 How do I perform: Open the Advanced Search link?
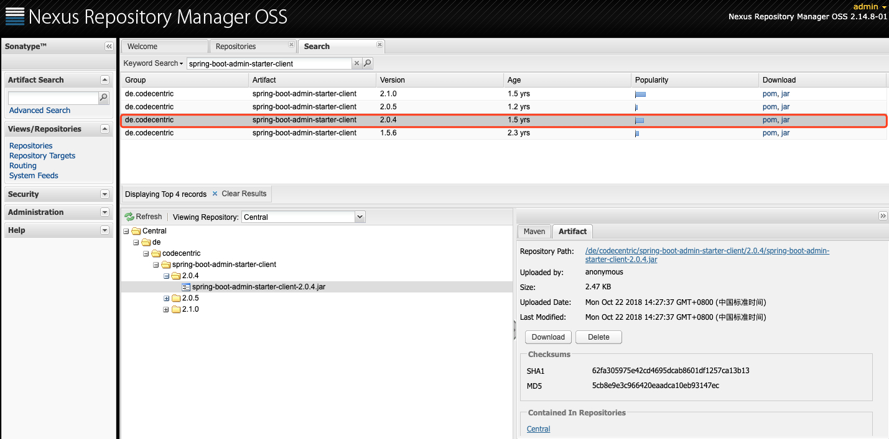click(x=39, y=110)
